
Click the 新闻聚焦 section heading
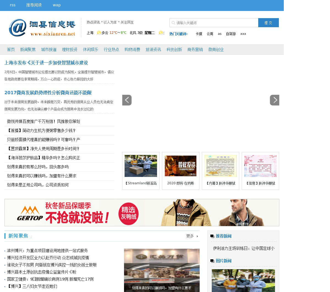[x=18, y=236]
